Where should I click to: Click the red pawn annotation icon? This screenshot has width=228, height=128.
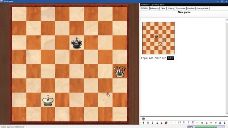(x=161, y=123)
